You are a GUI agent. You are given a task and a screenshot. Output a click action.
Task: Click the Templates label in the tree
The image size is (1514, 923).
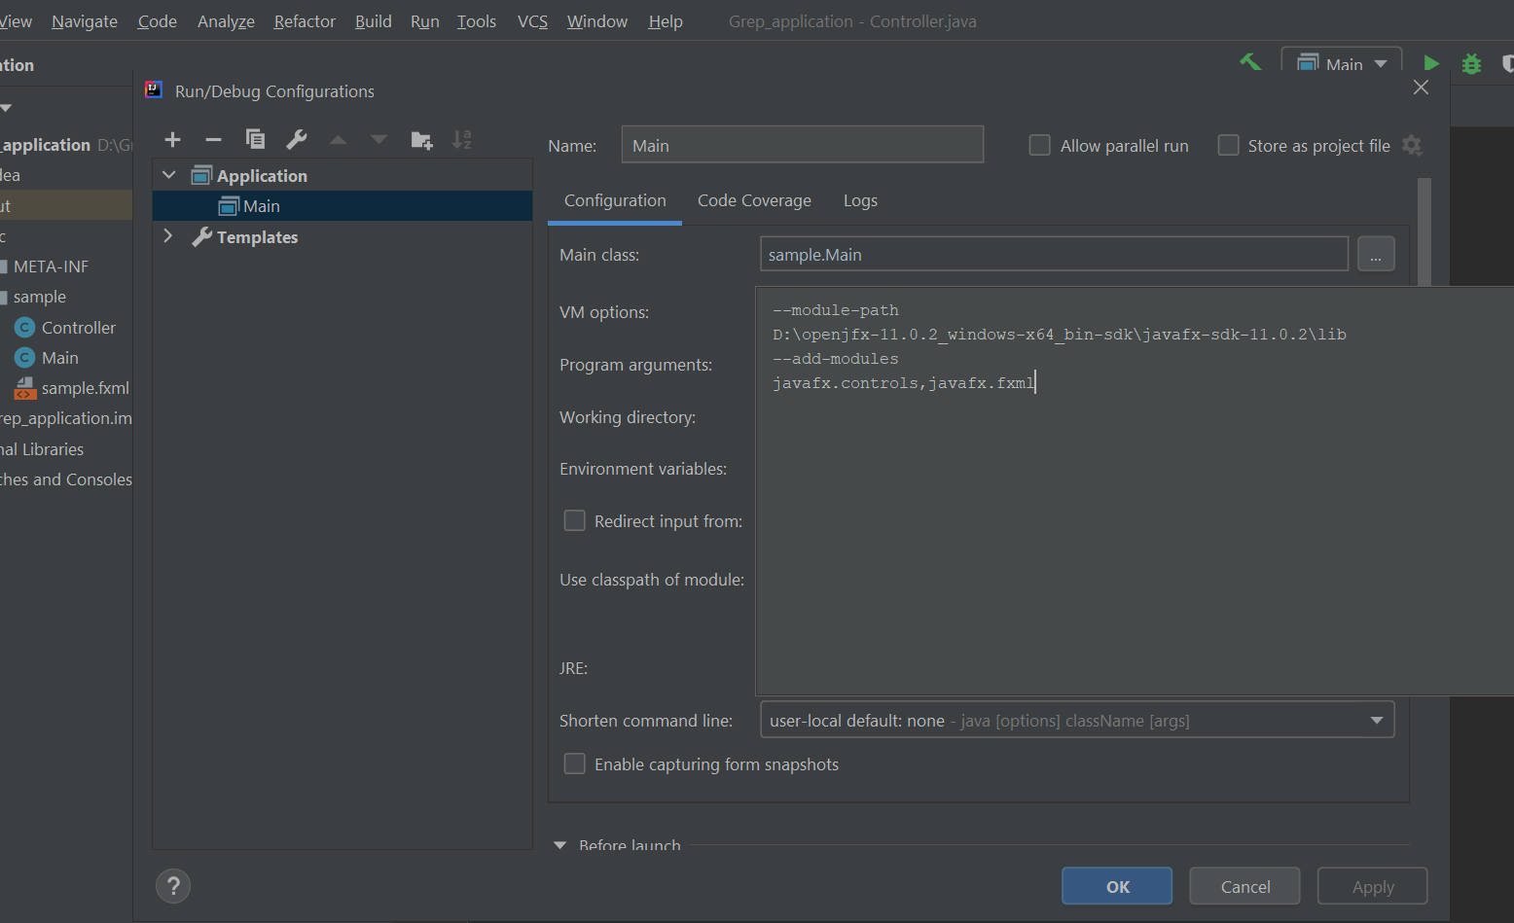coord(257,237)
